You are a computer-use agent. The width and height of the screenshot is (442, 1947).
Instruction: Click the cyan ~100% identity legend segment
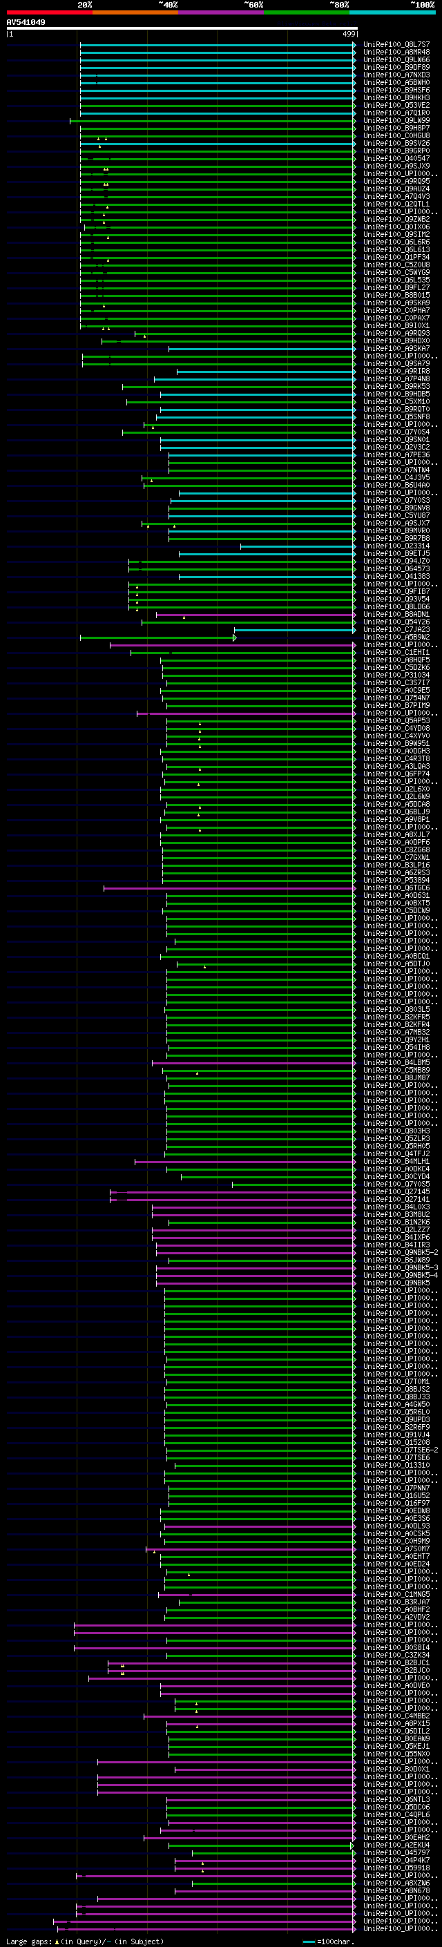coord(392,12)
